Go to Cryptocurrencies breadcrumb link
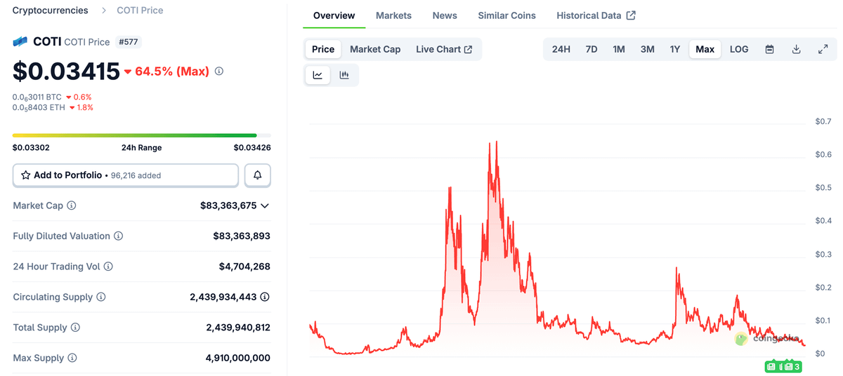This screenshot has height=376, width=843. click(51, 11)
